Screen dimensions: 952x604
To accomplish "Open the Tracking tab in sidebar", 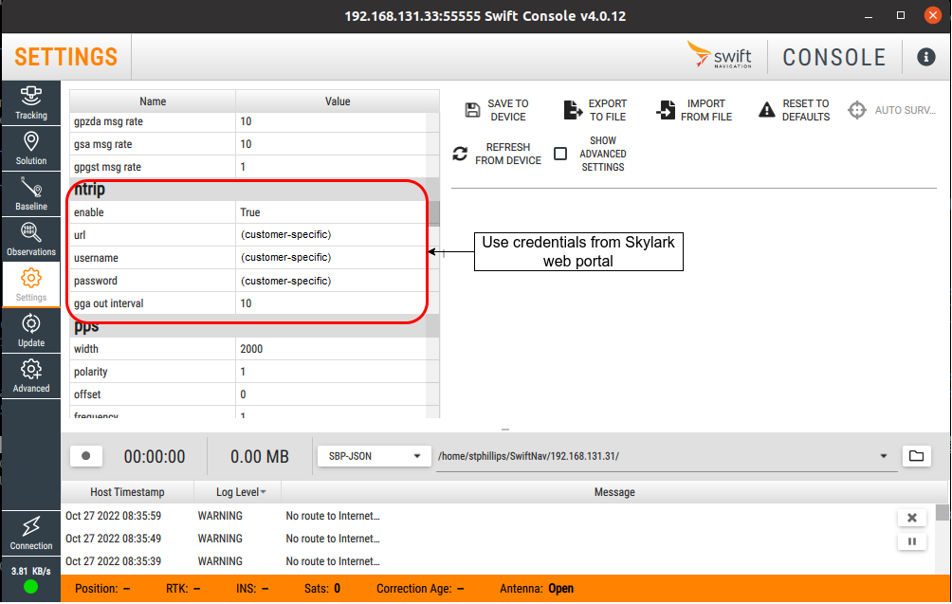I will (30, 102).
